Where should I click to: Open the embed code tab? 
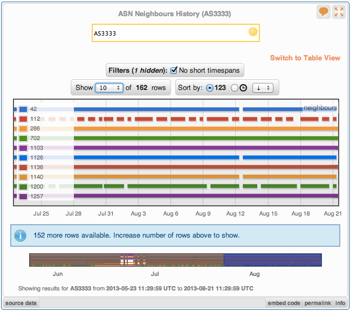click(x=284, y=303)
